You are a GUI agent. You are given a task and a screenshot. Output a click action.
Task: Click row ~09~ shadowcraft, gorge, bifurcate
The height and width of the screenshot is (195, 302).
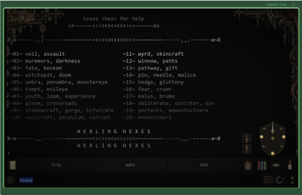tap(62, 110)
